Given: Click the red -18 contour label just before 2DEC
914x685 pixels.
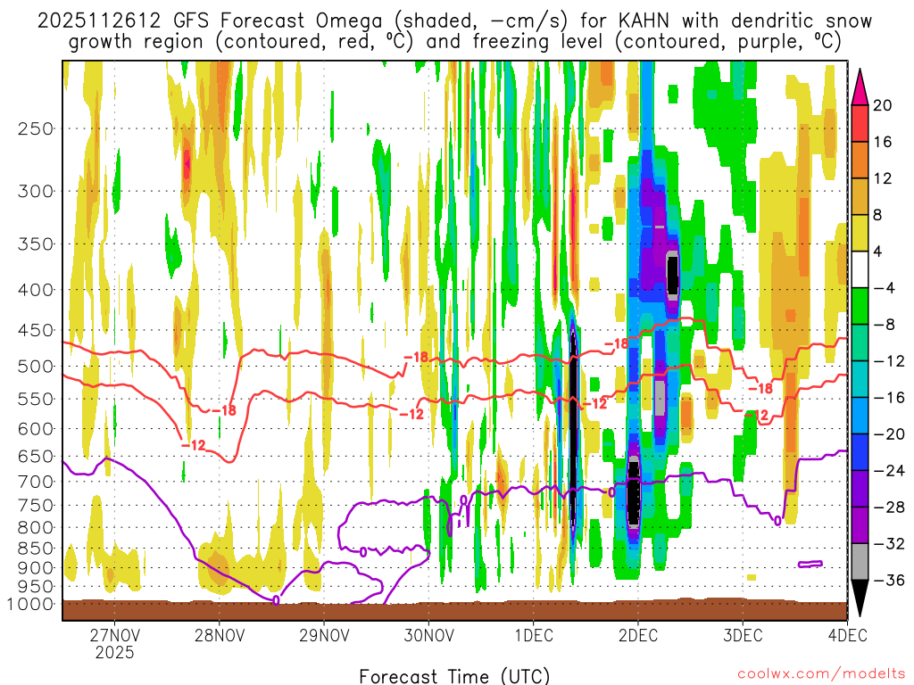Looking at the screenshot, I should coord(616,344).
